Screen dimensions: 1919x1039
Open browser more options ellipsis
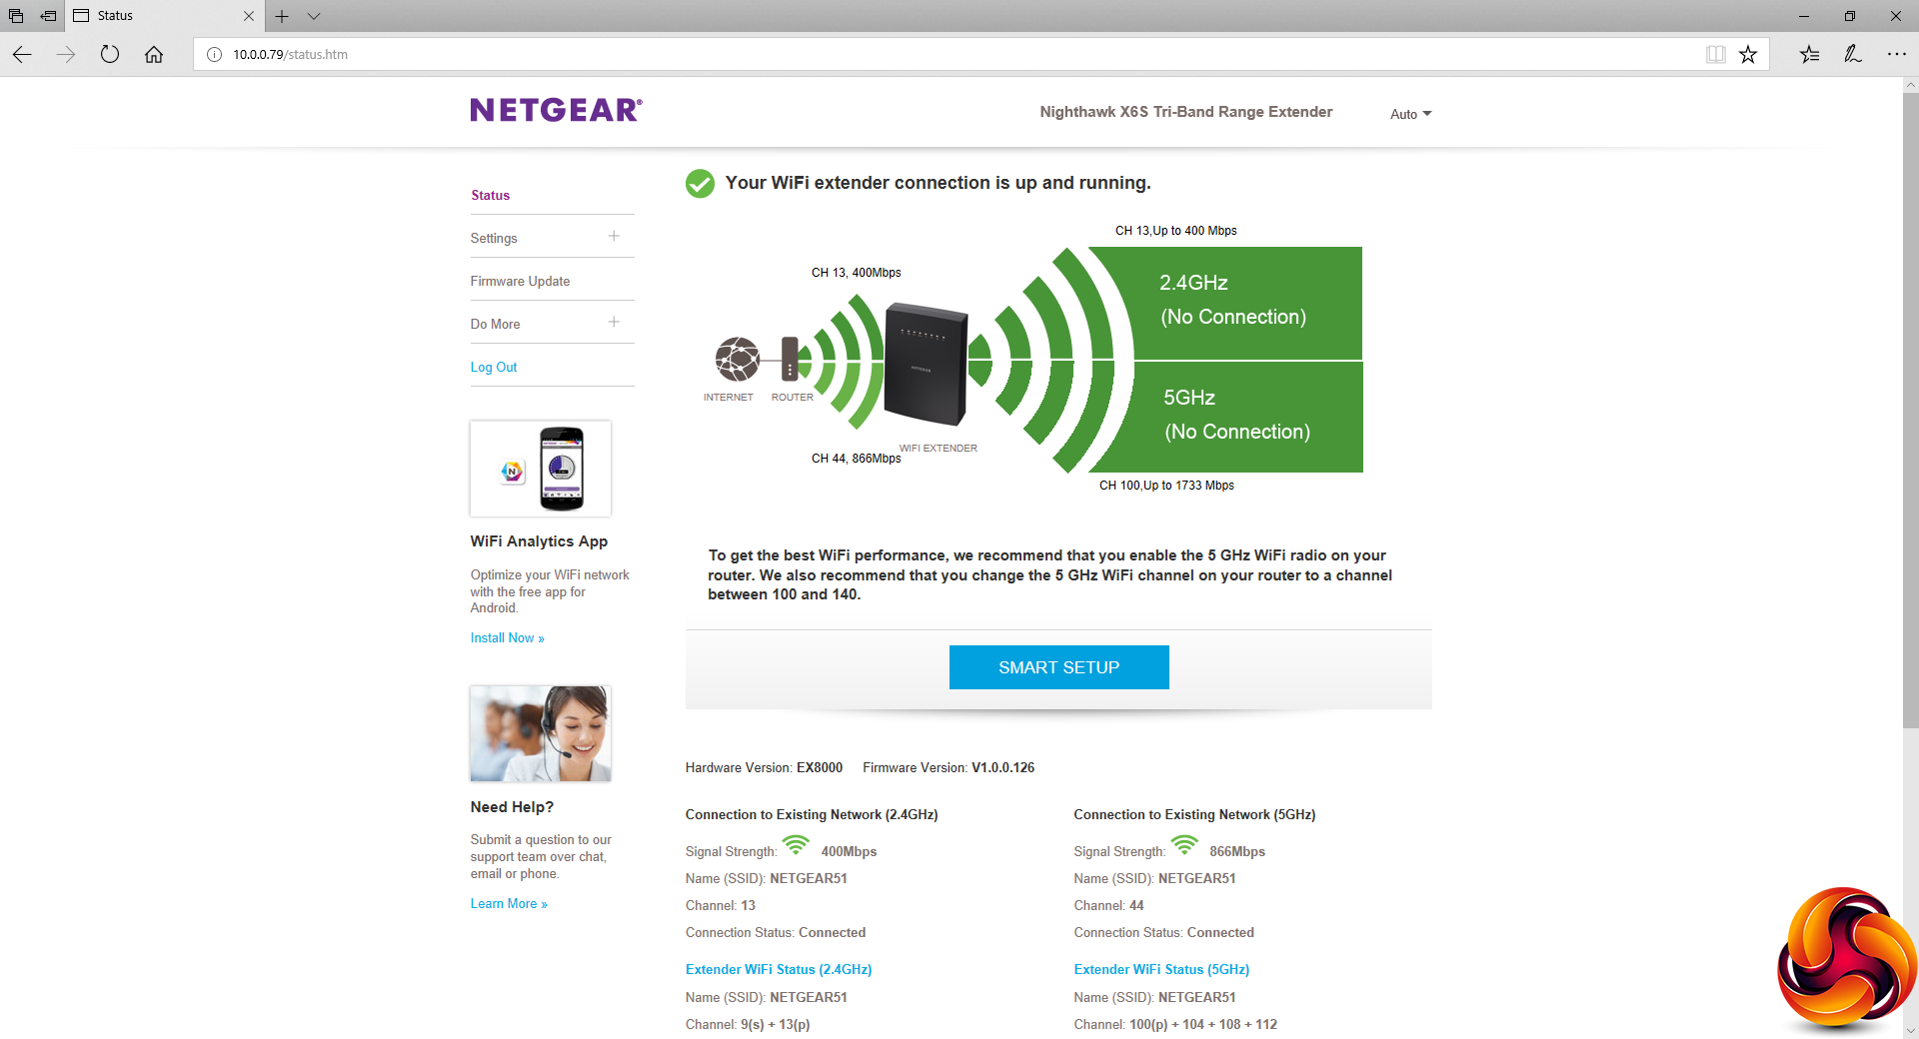[1896, 54]
